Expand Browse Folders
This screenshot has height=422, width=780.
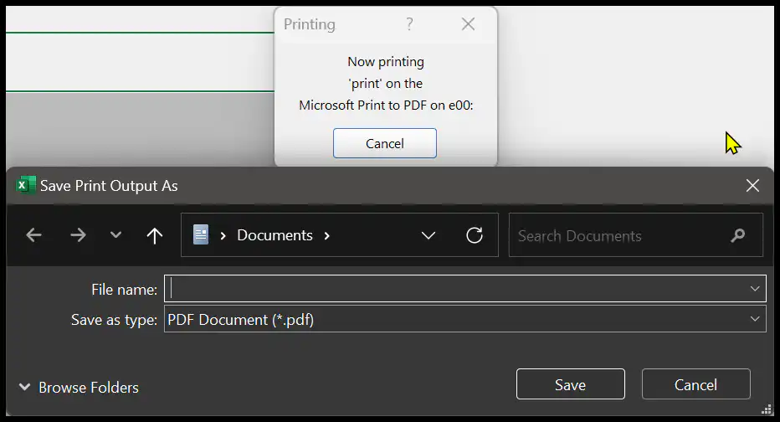tap(79, 387)
